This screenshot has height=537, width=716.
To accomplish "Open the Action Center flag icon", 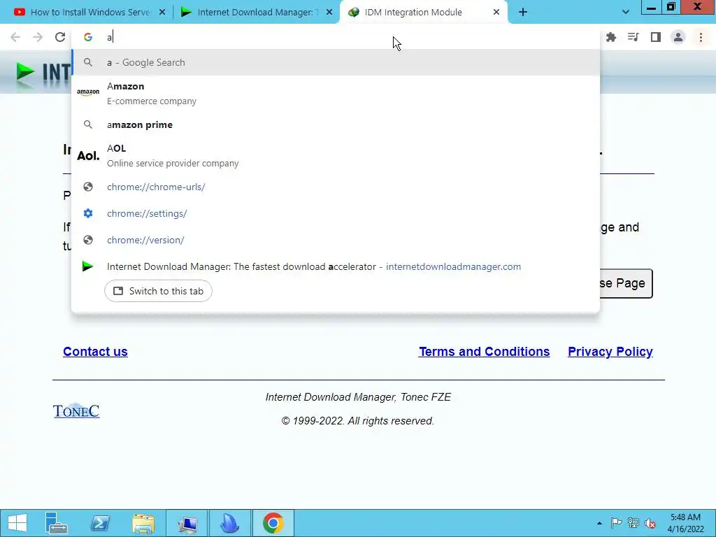I will tap(616, 523).
